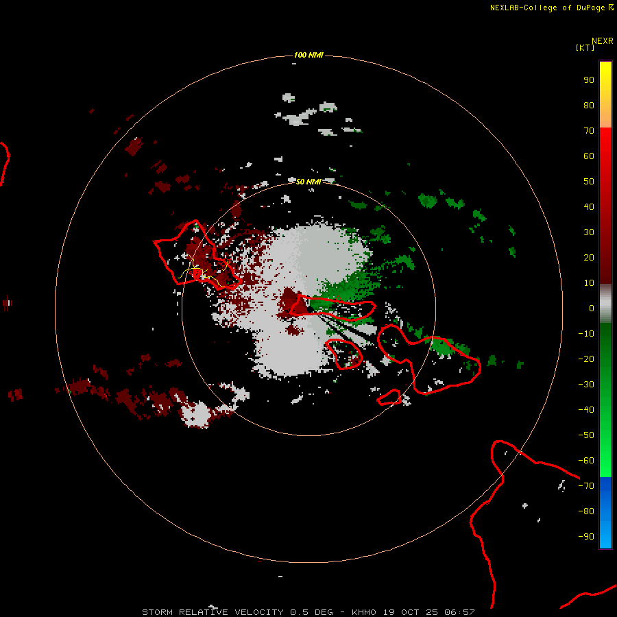Click the 10 value on the velocity scale
Viewport: 617px width, 617px height.
[x=589, y=283]
